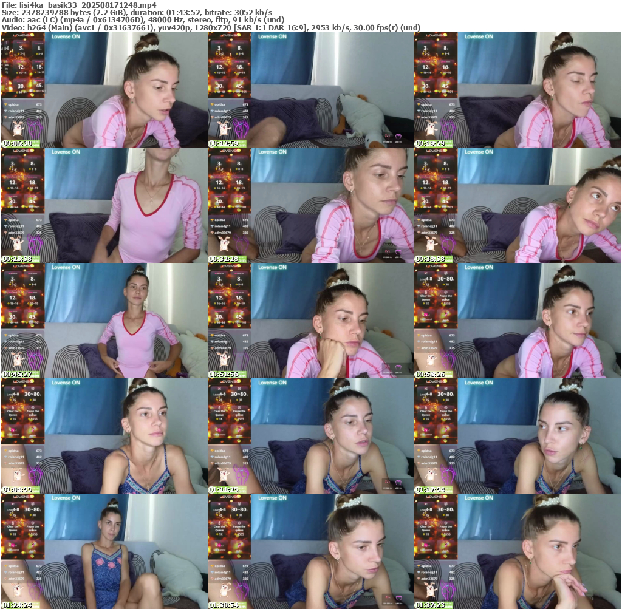The width and height of the screenshot is (622, 609).
Task: Select the Size line showing 2.2 GiB
Action: (x=137, y=13)
